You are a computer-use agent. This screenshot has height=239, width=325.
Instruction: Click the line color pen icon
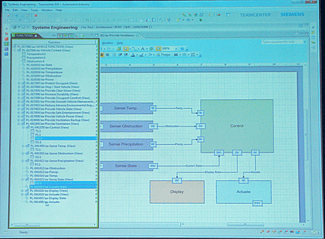(x=142, y=55)
